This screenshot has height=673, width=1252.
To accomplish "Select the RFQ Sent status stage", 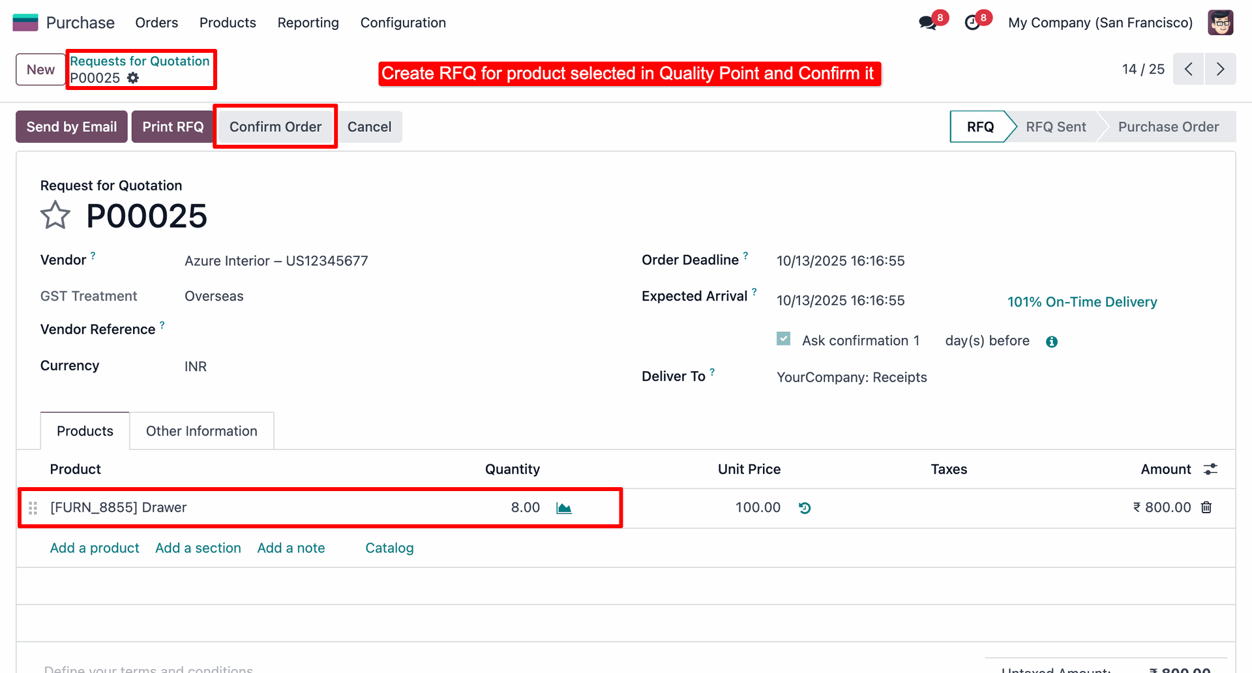I will coord(1056,127).
